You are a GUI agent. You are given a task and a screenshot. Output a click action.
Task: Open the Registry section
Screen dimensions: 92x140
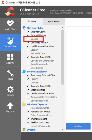point(10,59)
